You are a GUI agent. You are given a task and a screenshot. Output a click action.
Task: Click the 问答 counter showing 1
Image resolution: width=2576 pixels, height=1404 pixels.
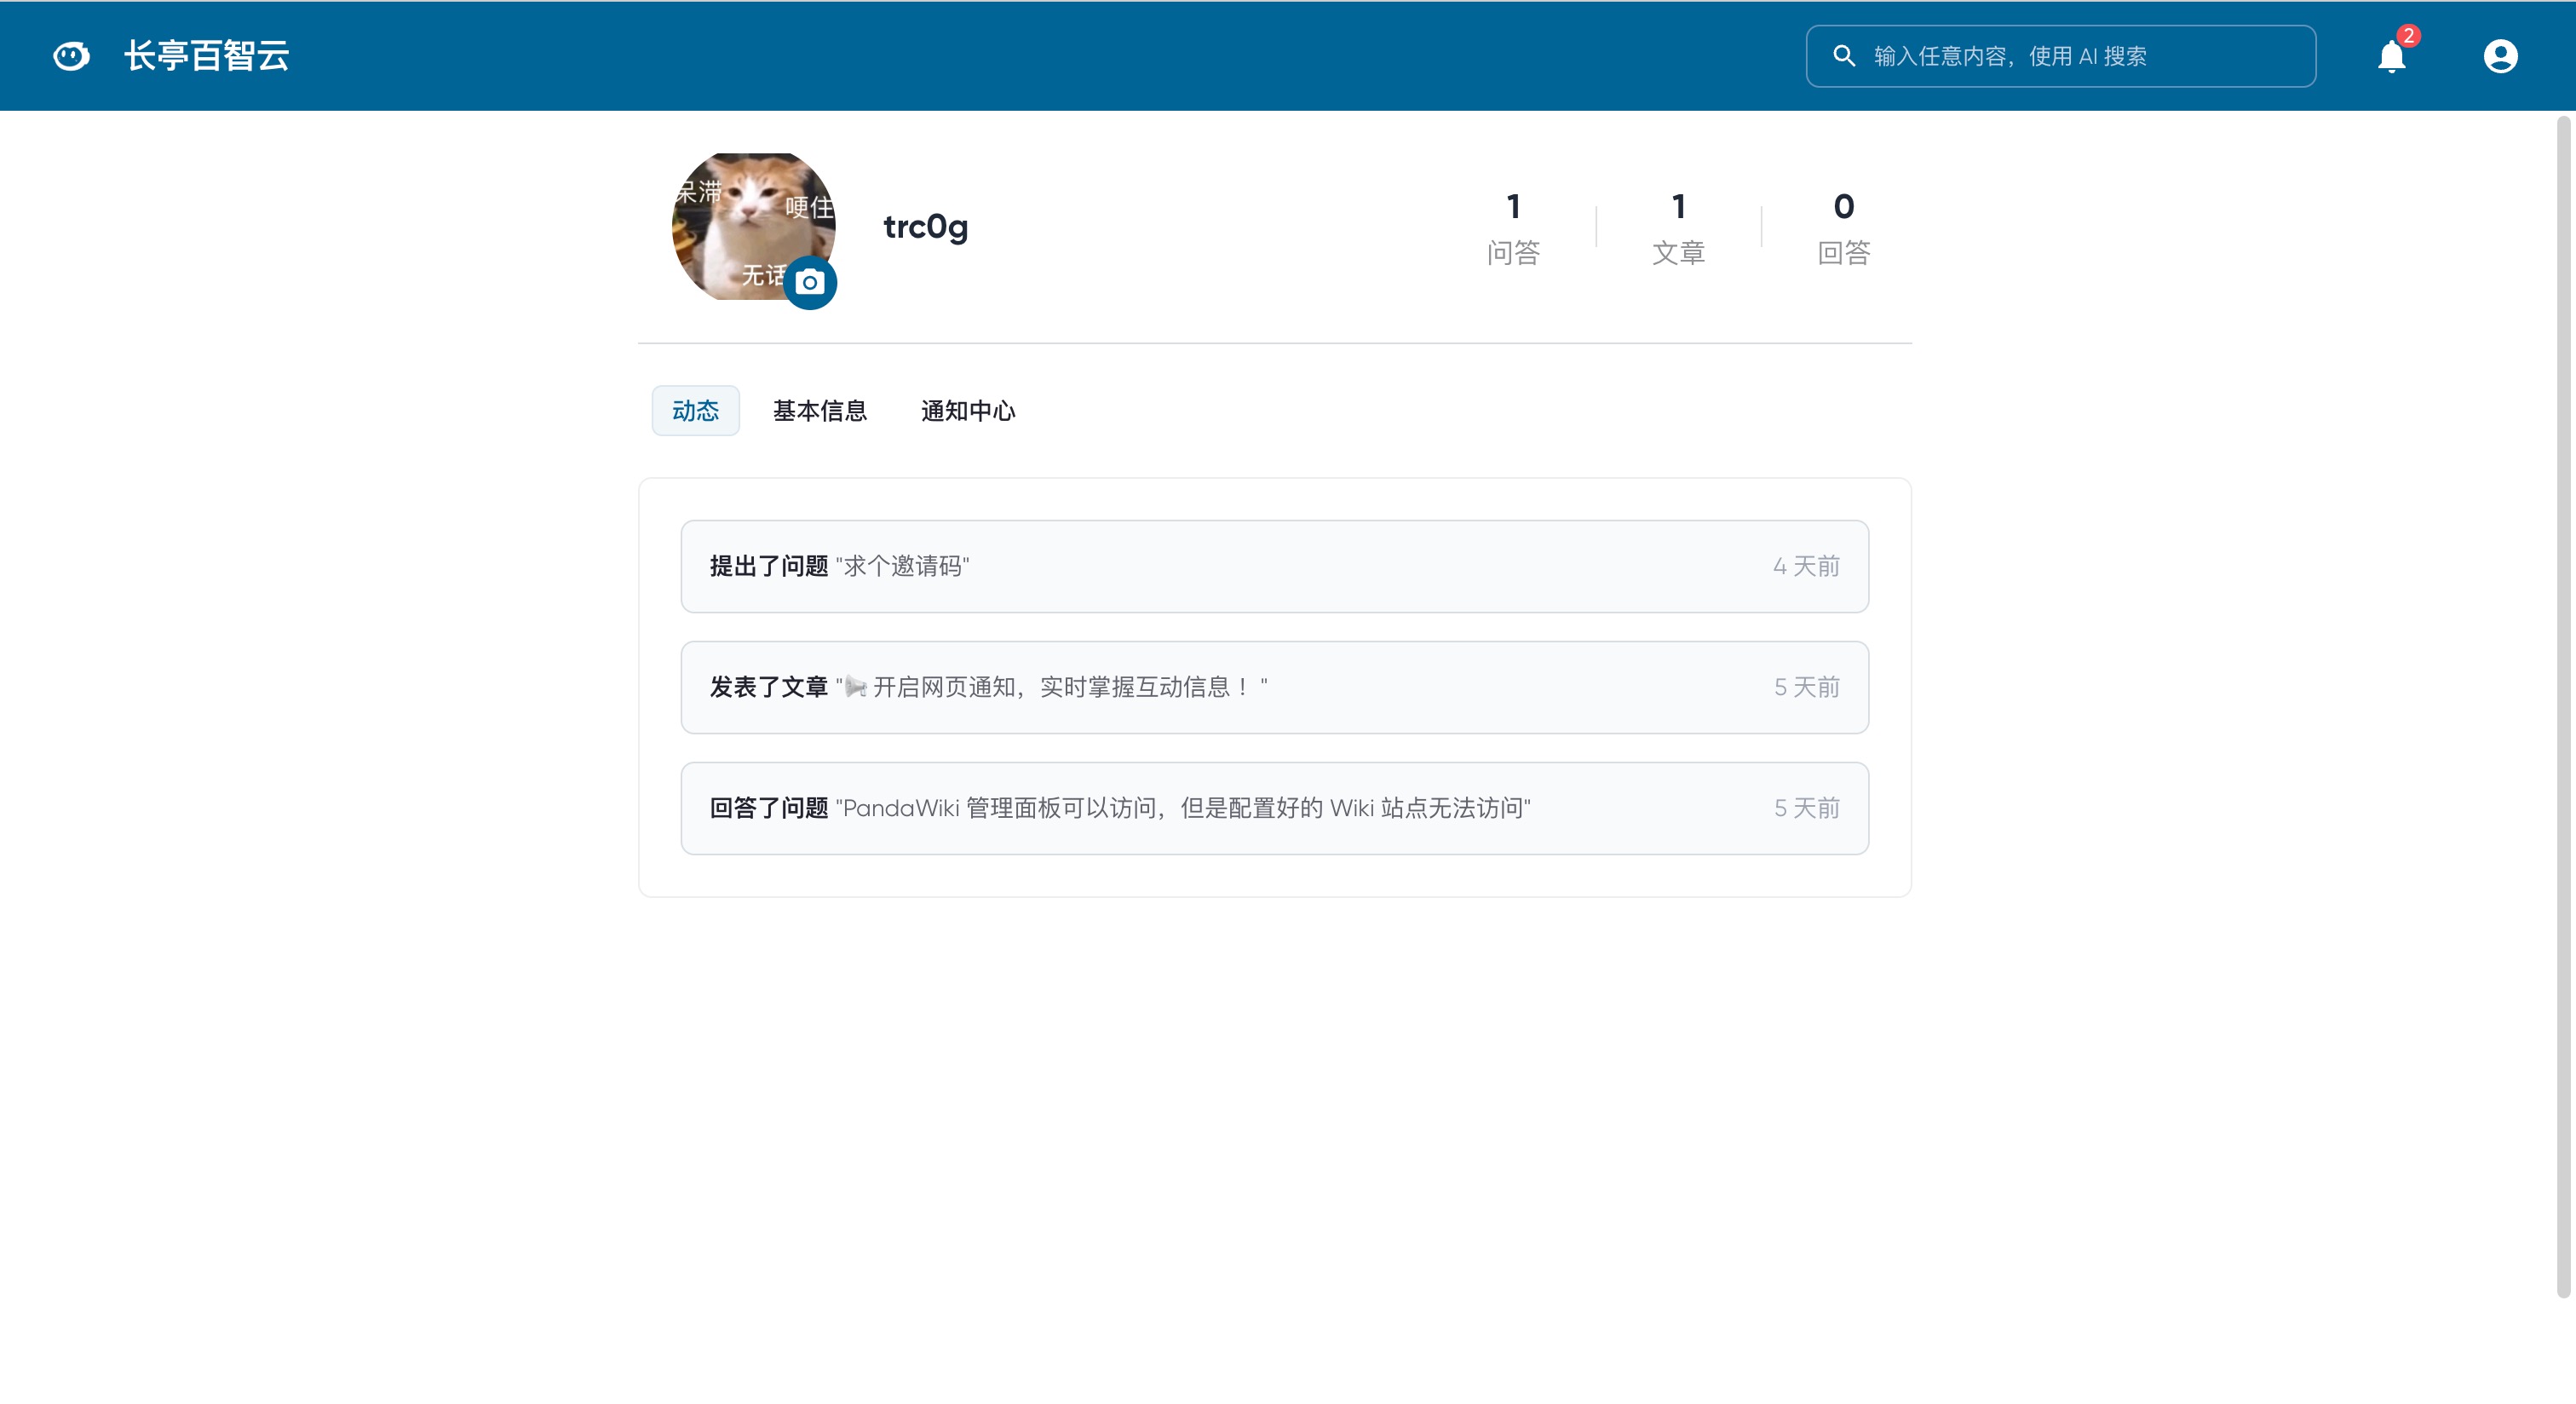point(1513,227)
